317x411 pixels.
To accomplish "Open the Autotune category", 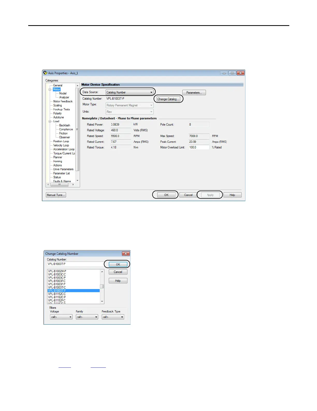I will pos(59,117).
